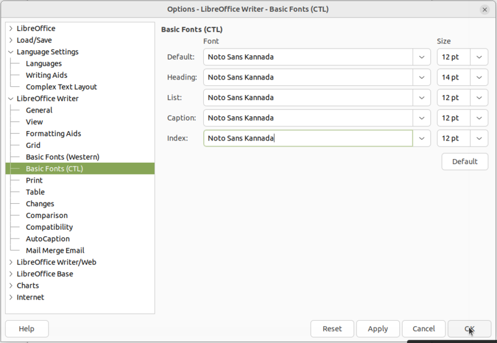497x343 pixels.
Task: Click the Caption font text field
Action: pyautogui.click(x=308, y=118)
